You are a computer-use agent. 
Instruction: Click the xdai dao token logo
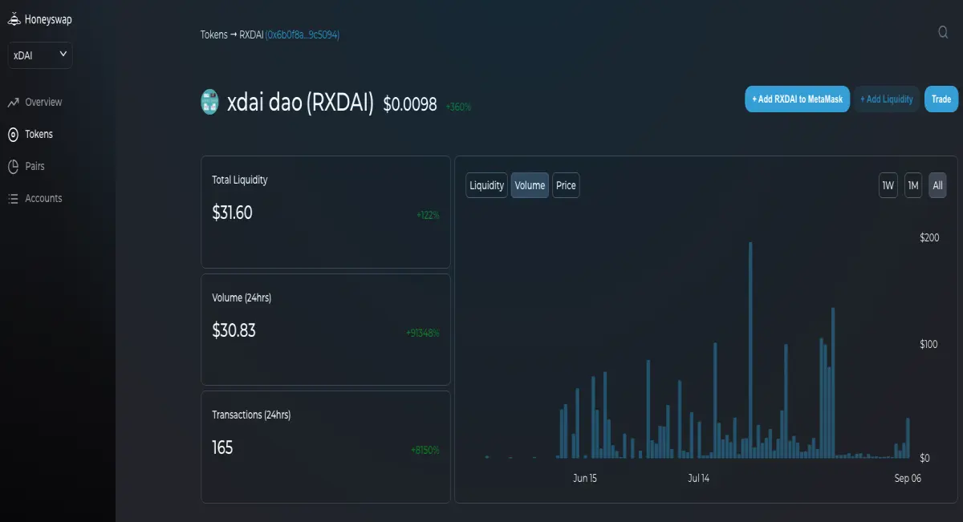coord(210,103)
